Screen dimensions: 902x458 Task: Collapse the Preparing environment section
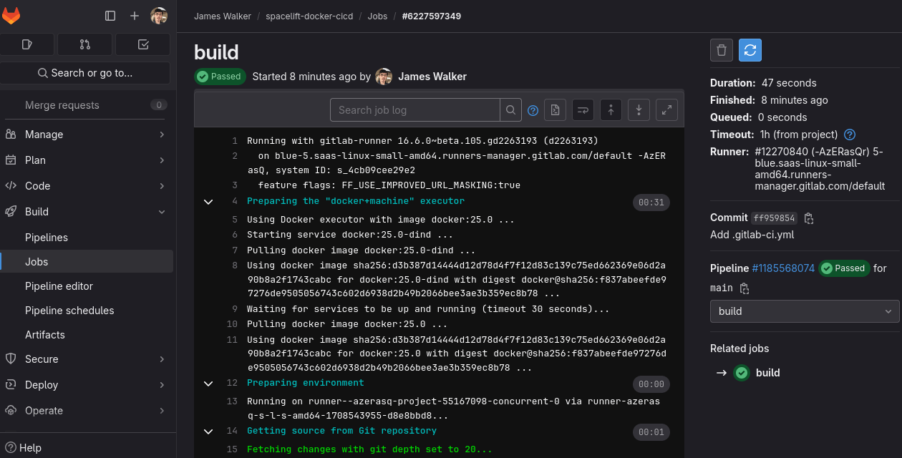(x=208, y=383)
